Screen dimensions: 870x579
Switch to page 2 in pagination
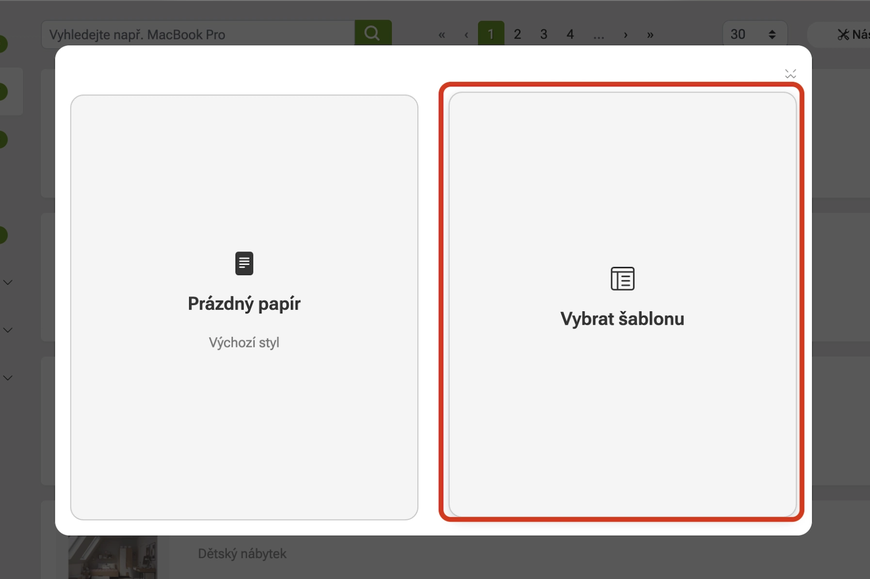[517, 34]
